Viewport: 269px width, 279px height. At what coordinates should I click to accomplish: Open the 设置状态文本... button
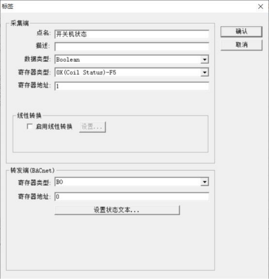(x=117, y=210)
